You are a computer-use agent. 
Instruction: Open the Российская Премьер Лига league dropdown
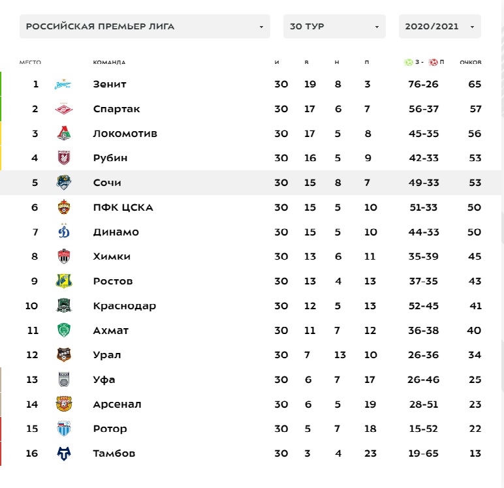tap(145, 26)
